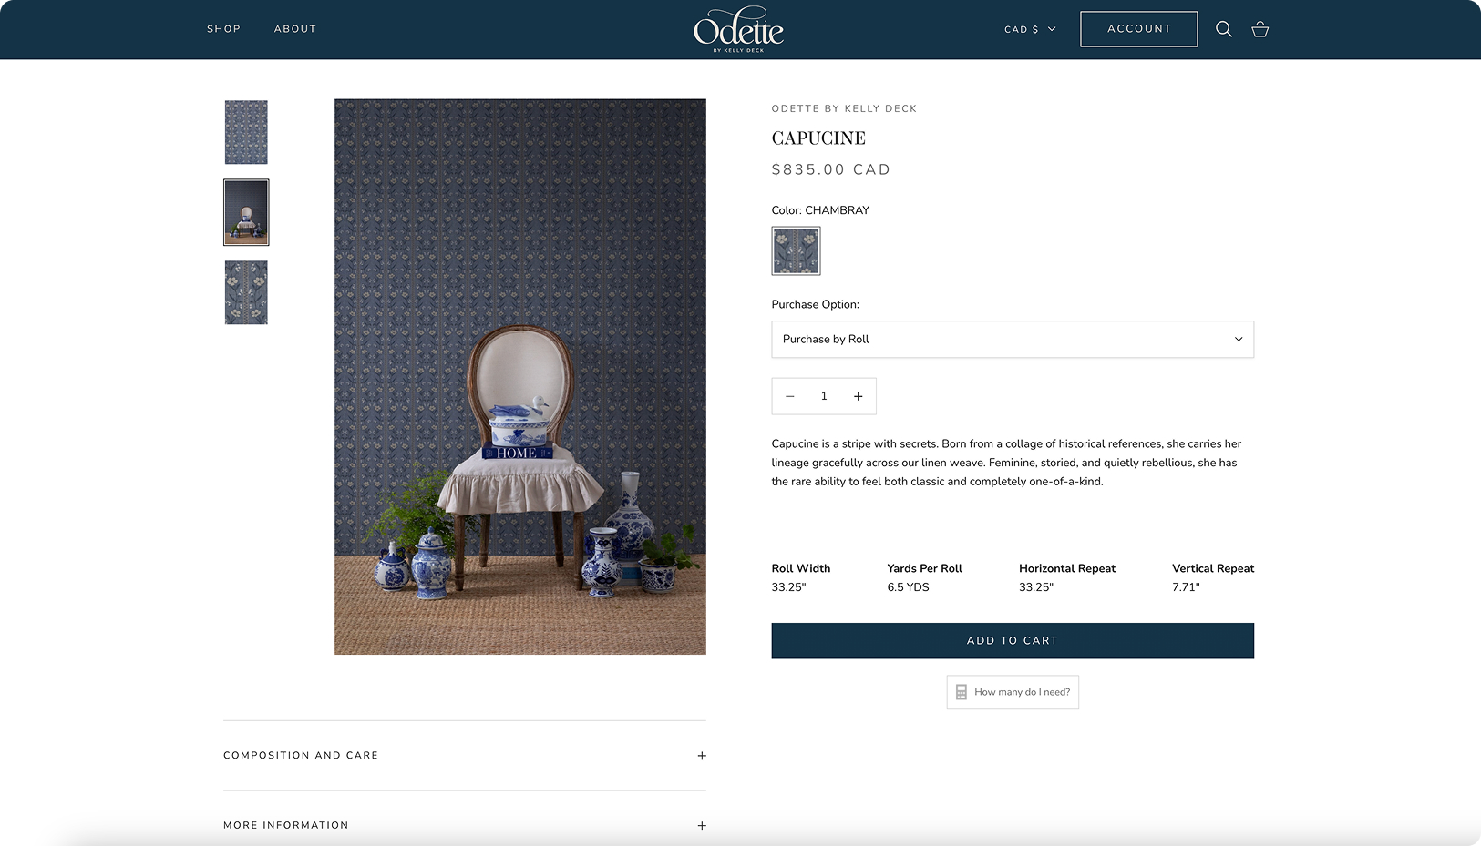Screen dimensions: 1481x846
Task: Increase quantity with the plus icon
Action: [x=858, y=396]
